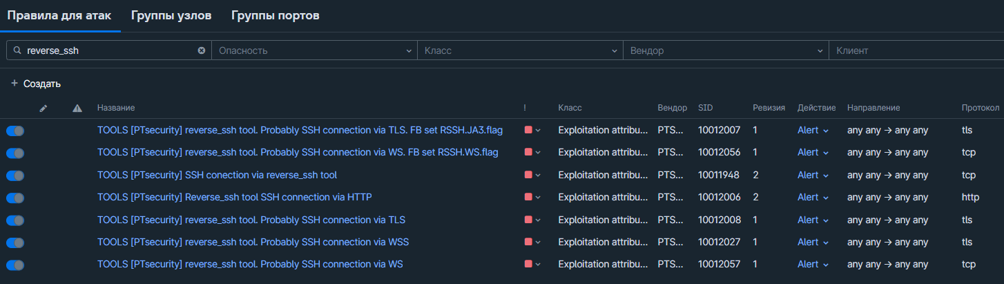Sort by the SID column header

click(706, 108)
